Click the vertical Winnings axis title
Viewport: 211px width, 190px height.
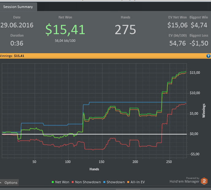(204, 111)
